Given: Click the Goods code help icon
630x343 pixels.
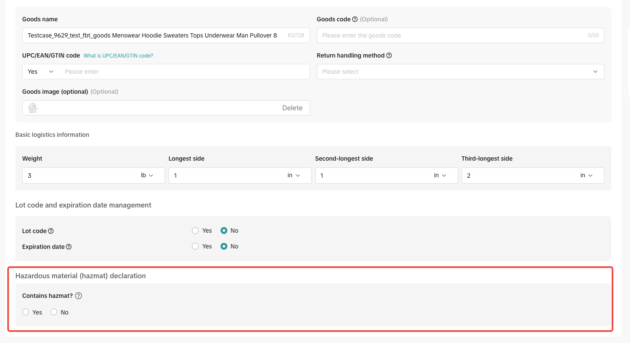Looking at the screenshot, I should coord(355,19).
